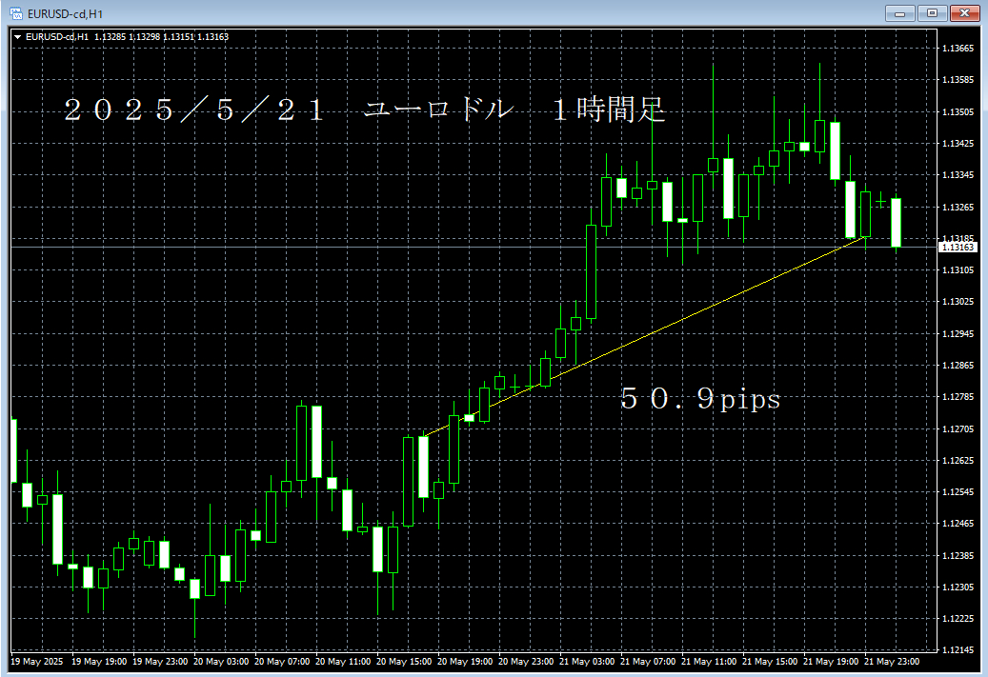Open the chart dropdown triangle beside EURUSD-cd,H1
988x677 pixels.
click(18, 37)
